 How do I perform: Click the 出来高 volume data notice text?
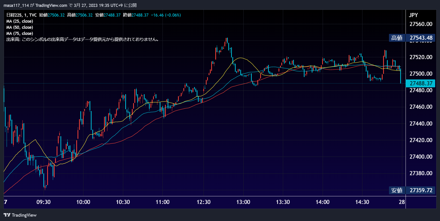coord(83,39)
